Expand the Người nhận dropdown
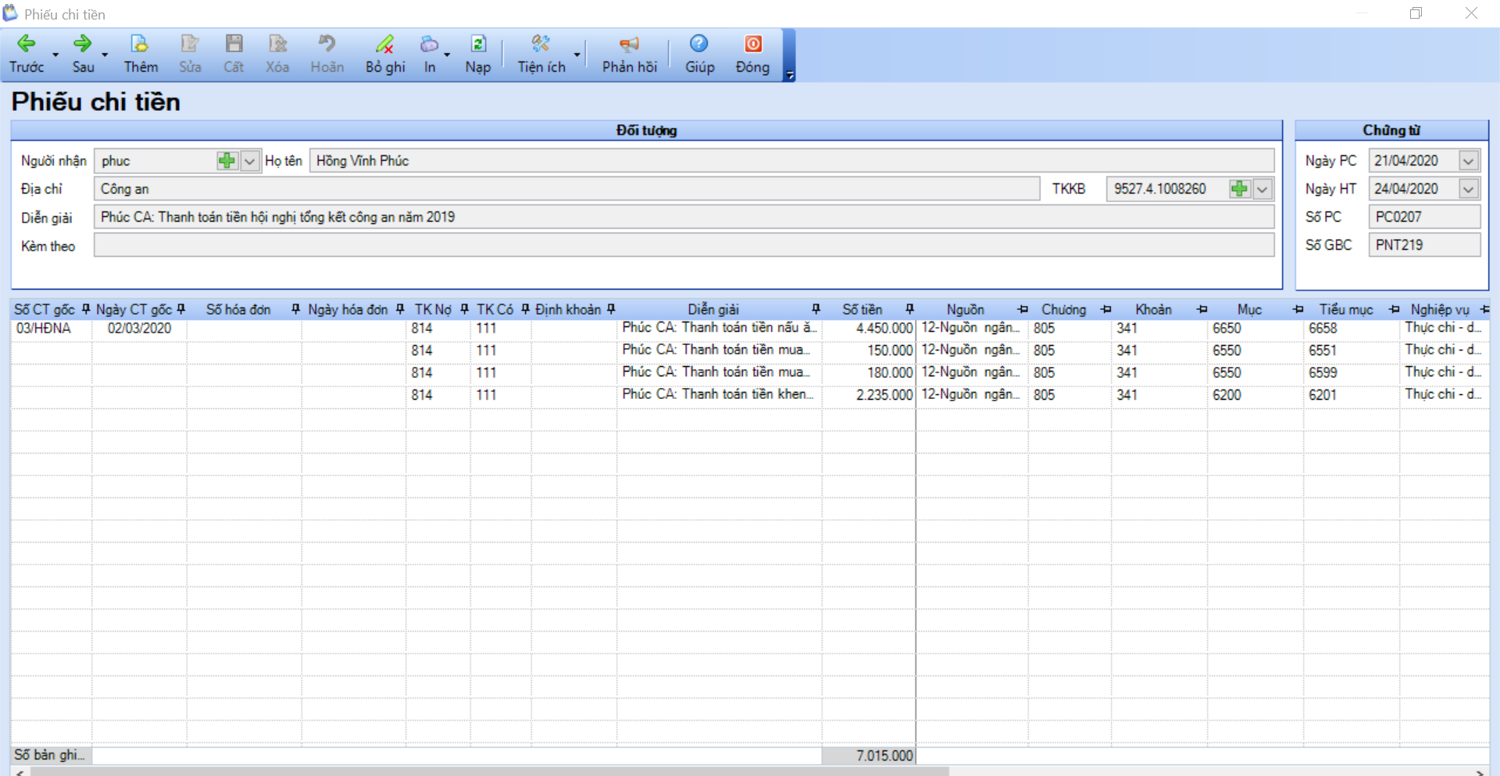The image size is (1500, 776). pyautogui.click(x=250, y=161)
